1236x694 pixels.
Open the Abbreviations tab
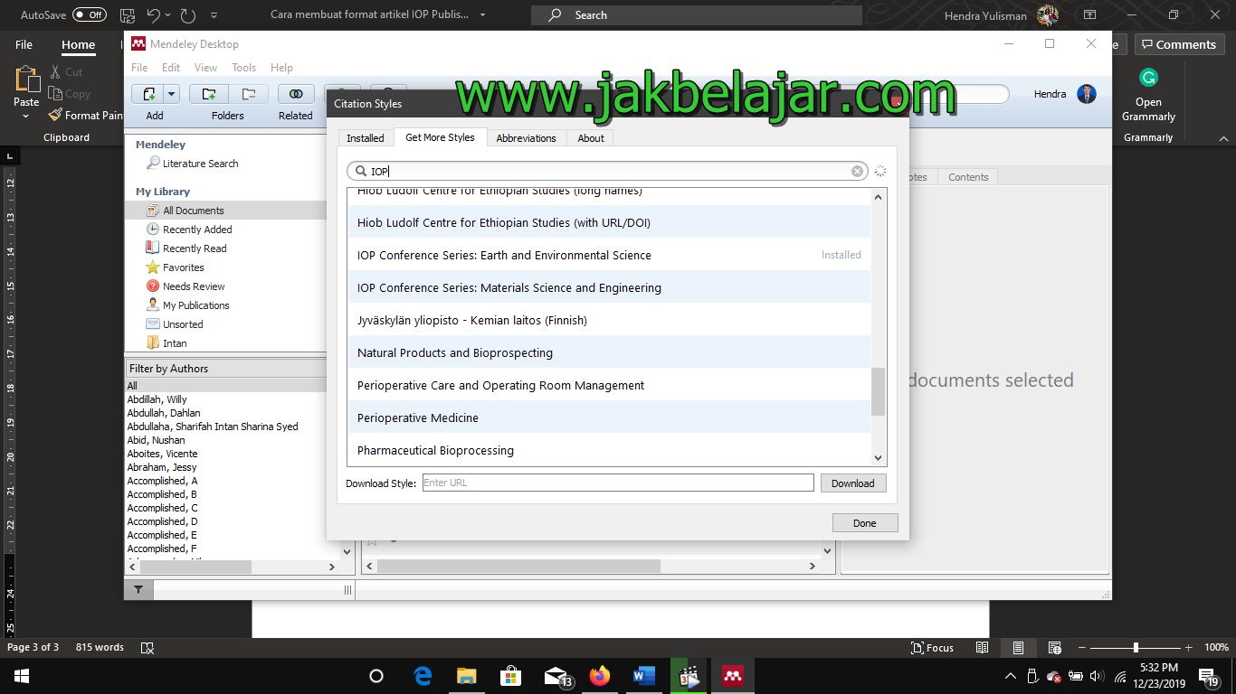click(527, 138)
